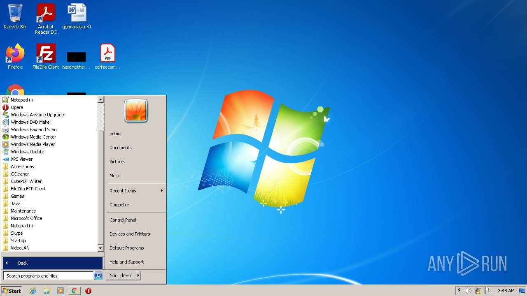This screenshot has width=527, height=296.
Task: Expand the Accessories folder
Action: pos(49,166)
